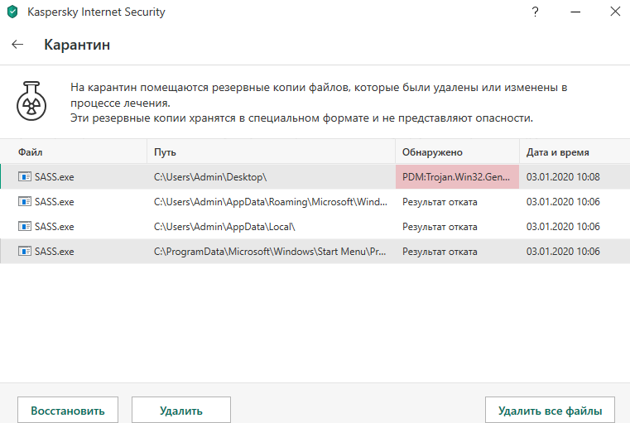Click the quarantine flask icon
The height and width of the screenshot is (423, 630).
pos(31,103)
